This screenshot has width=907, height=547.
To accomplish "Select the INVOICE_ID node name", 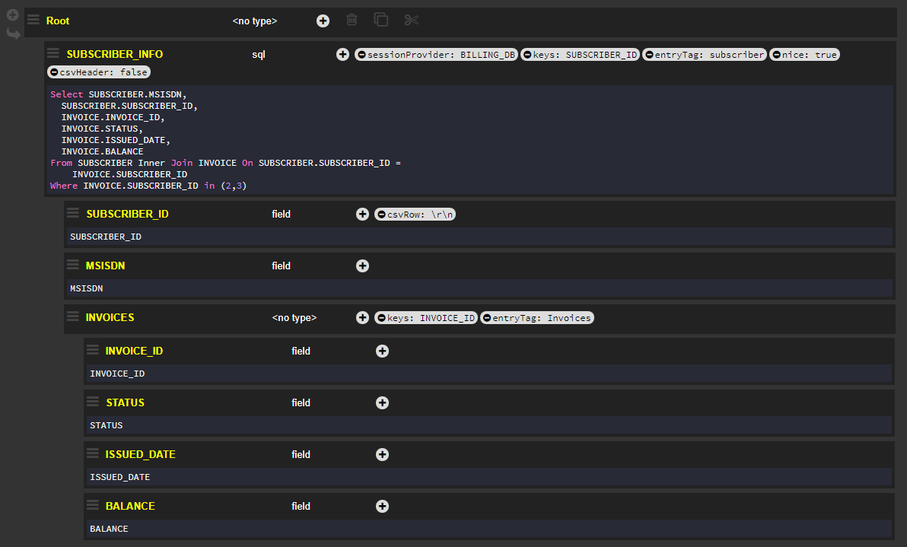I will [x=134, y=351].
